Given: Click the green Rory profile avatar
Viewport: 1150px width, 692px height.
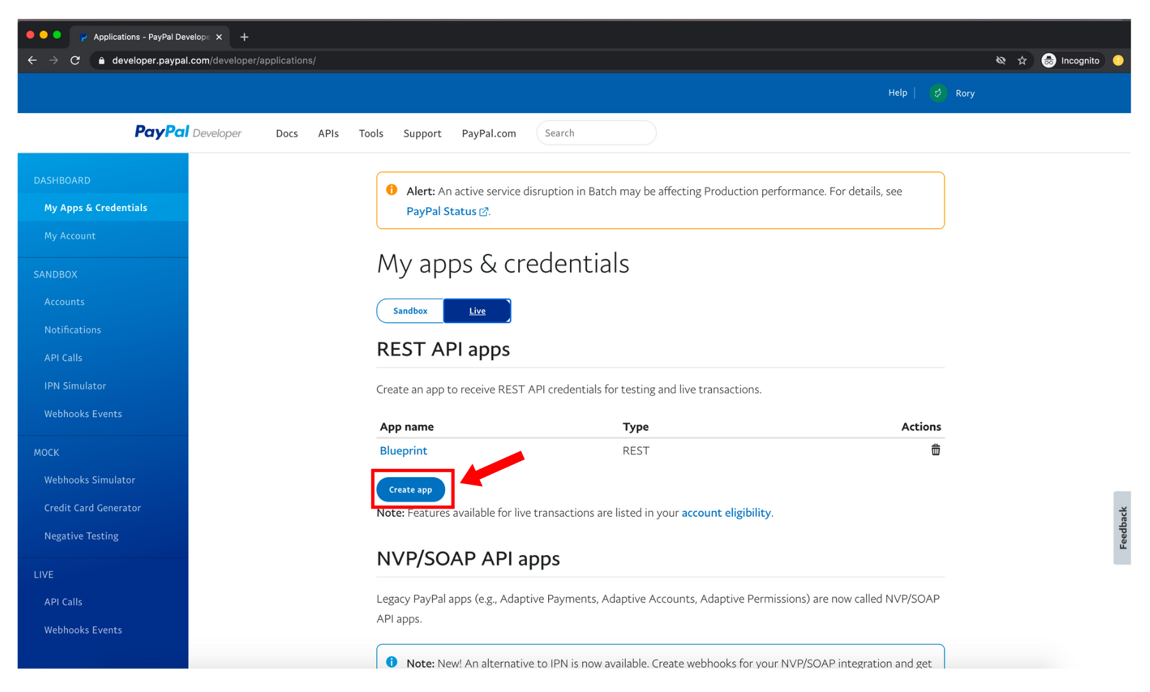Looking at the screenshot, I should [938, 93].
